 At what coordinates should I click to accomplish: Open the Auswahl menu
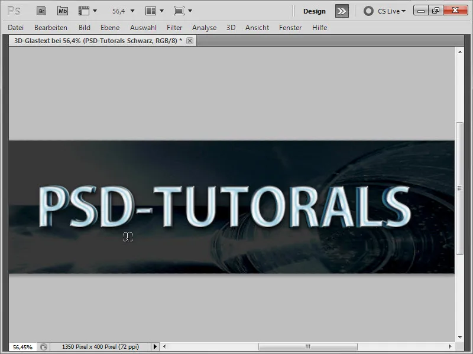143,28
